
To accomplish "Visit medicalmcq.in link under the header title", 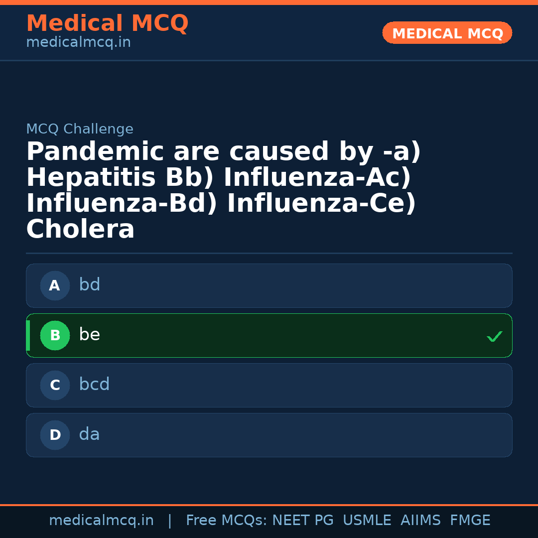I will [x=78, y=43].
